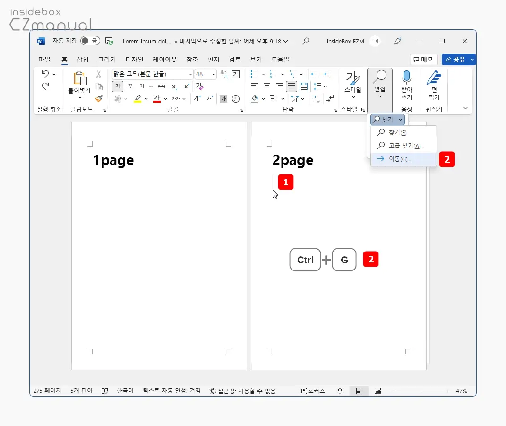506x426 pixels.
Task: Copy selection using the copy icon
Action: pyautogui.click(x=99, y=87)
